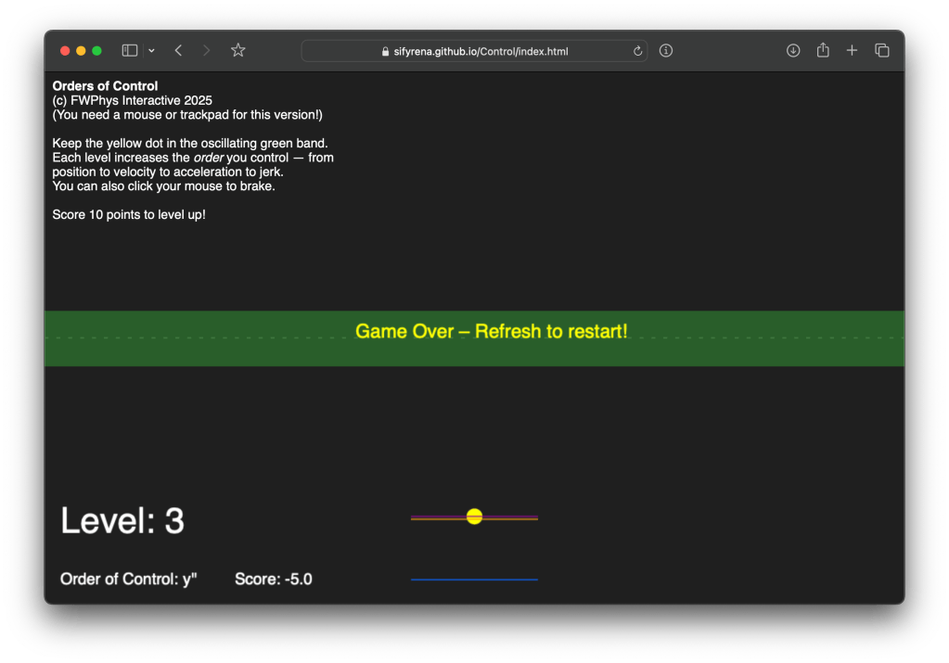Close the Safari window with the red button
949x663 pixels.
click(x=65, y=51)
